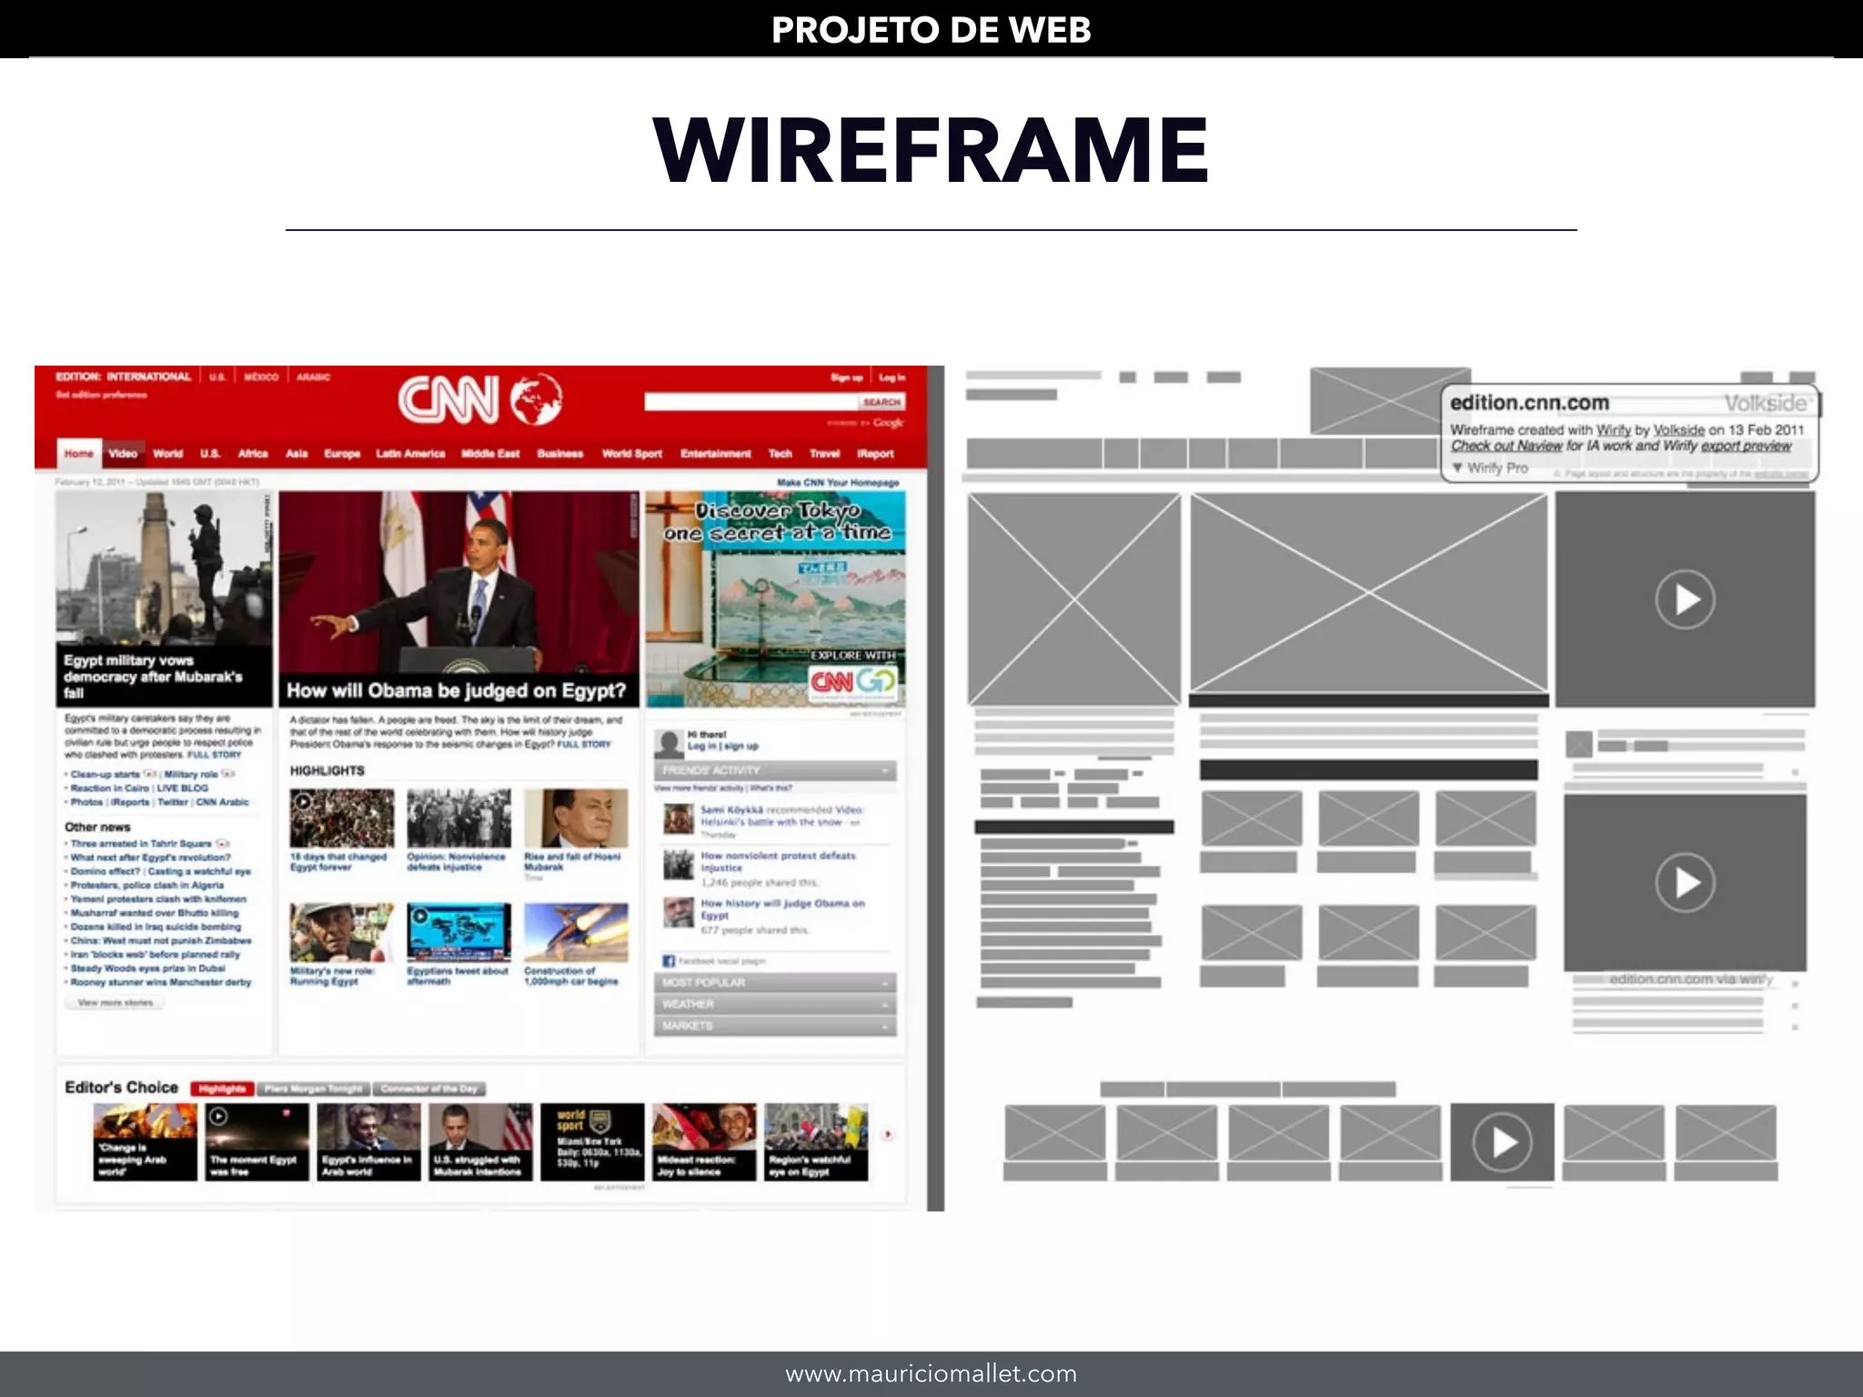
Task: Open the '18 days that changed Egypt forever' thumbnail
Action: click(x=342, y=819)
